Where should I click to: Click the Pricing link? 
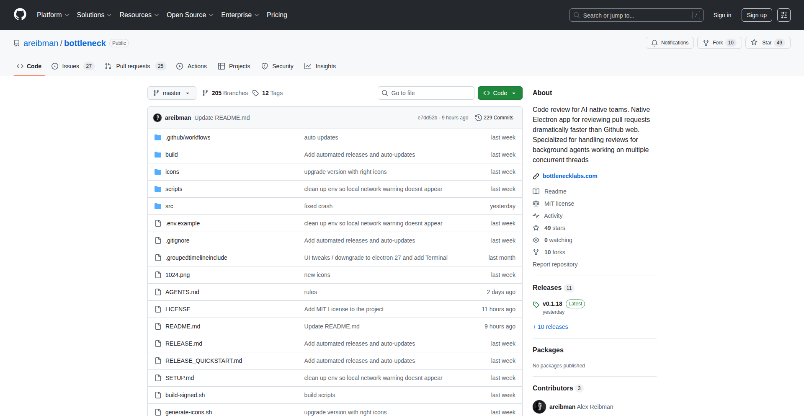click(x=277, y=15)
